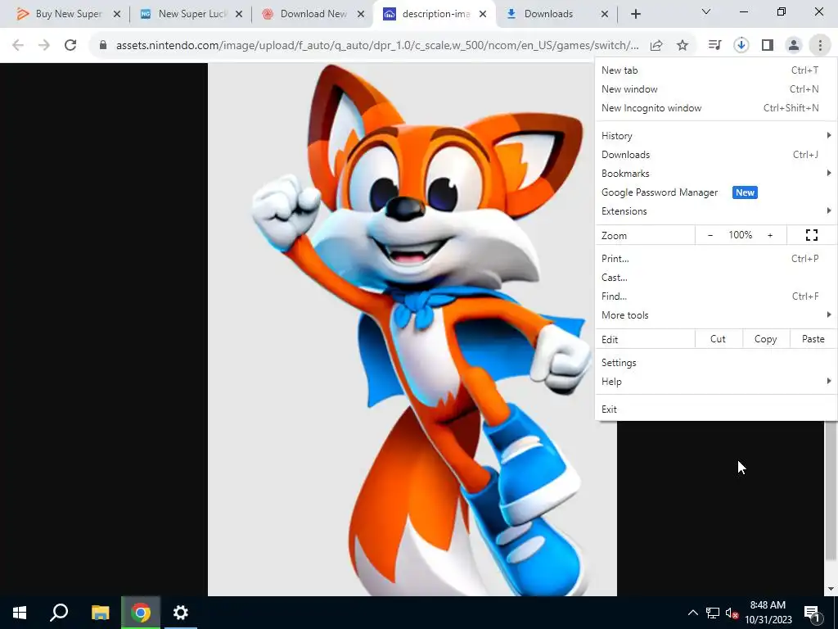Choose Print... from the menu
Image resolution: width=838 pixels, height=629 pixels.
point(715,258)
